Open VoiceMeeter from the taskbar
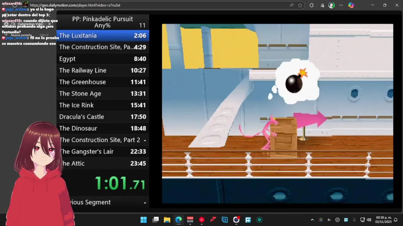403x226 pixels. point(190,220)
